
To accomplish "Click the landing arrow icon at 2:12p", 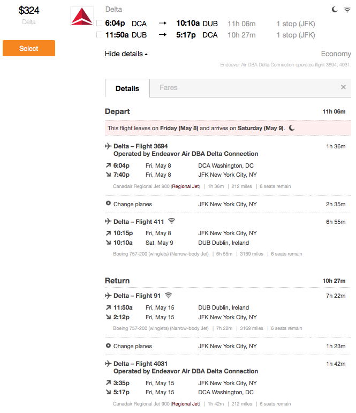I will (108, 317).
